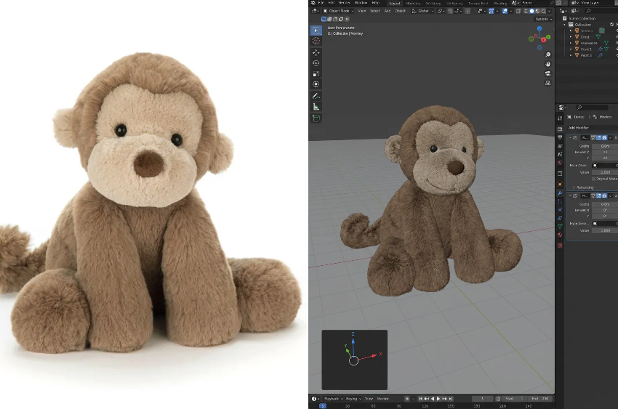Open the View Layer properties tab
The height and width of the screenshot is (409, 618).
pos(560,146)
